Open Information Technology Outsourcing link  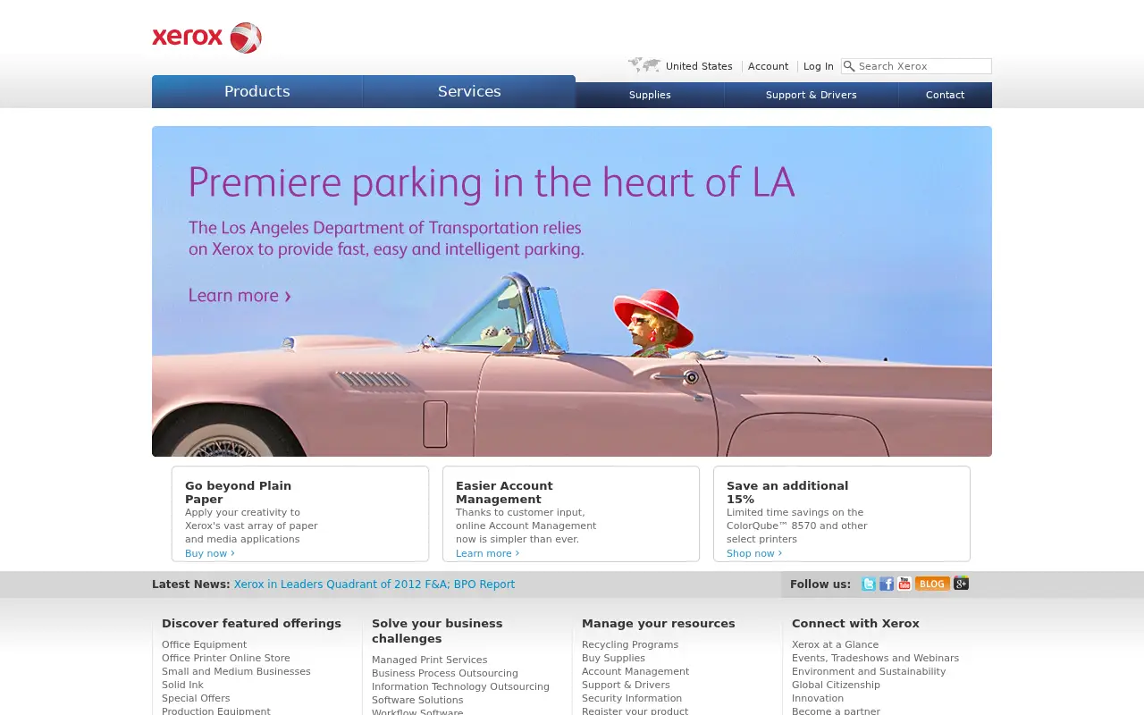[x=460, y=686]
